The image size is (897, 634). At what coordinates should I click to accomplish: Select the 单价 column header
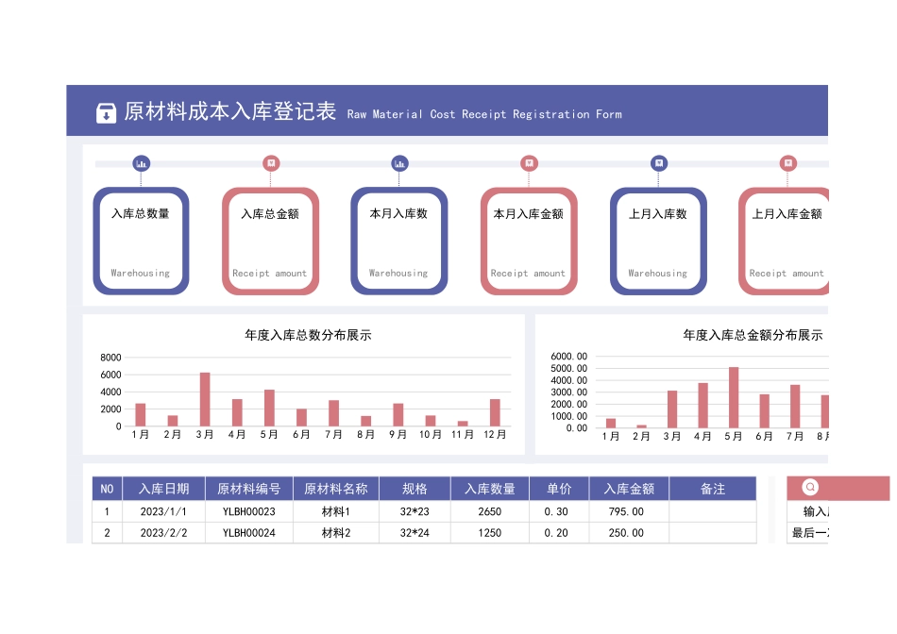click(558, 488)
